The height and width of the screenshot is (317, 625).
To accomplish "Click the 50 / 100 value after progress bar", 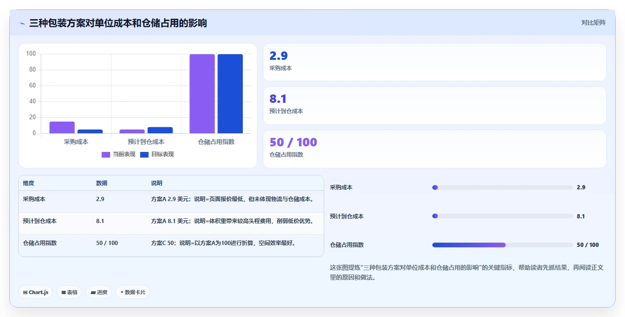I will tap(588, 245).
